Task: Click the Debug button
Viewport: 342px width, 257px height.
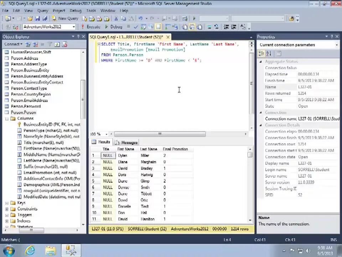Action: coord(114,27)
